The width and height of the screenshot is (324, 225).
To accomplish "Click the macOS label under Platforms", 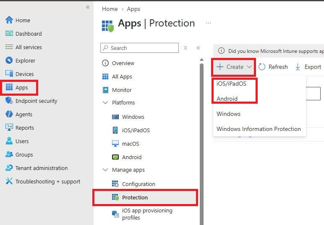I will coord(131,144).
